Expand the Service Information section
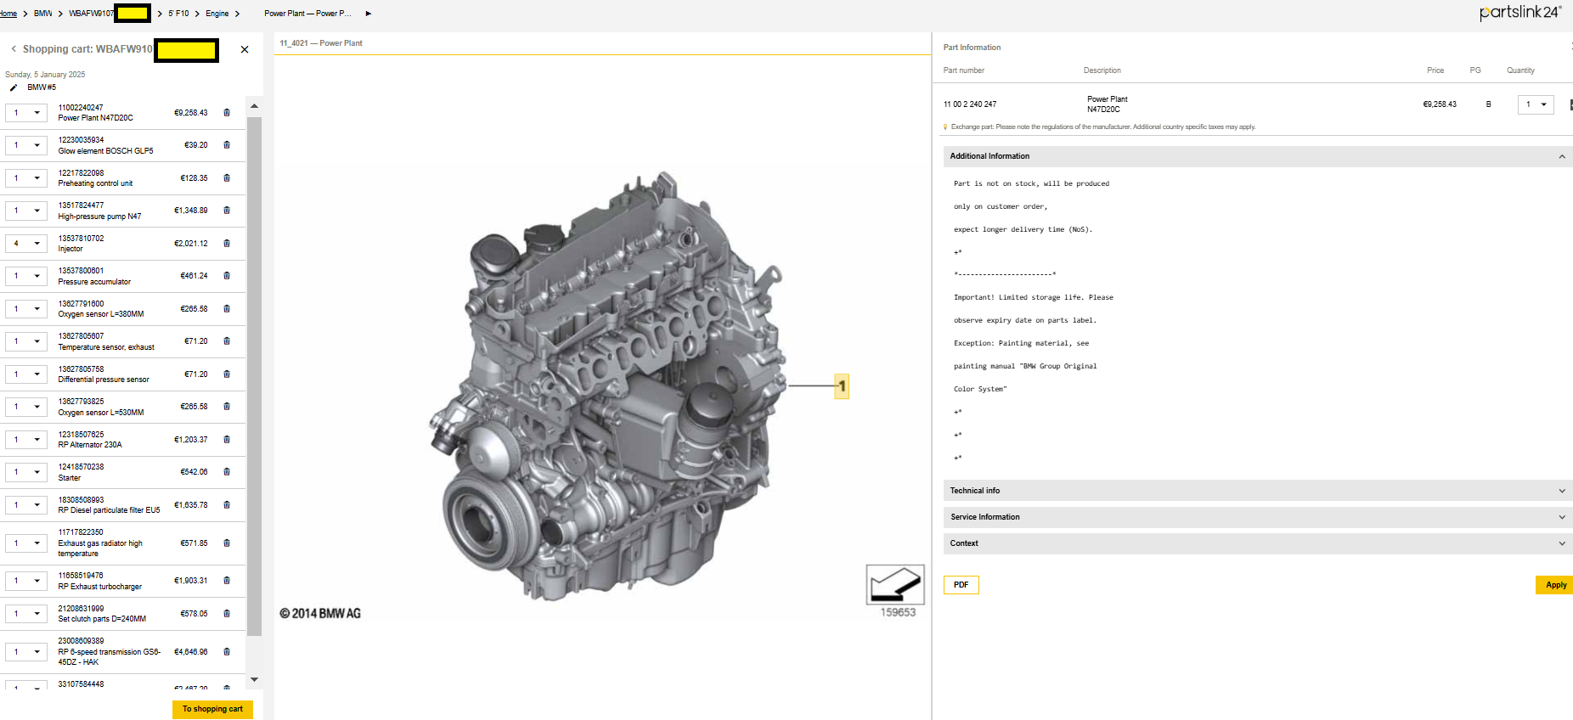 pyautogui.click(x=1257, y=517)
